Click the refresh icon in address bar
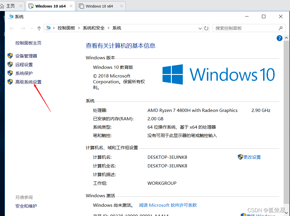 pos(206,28)
